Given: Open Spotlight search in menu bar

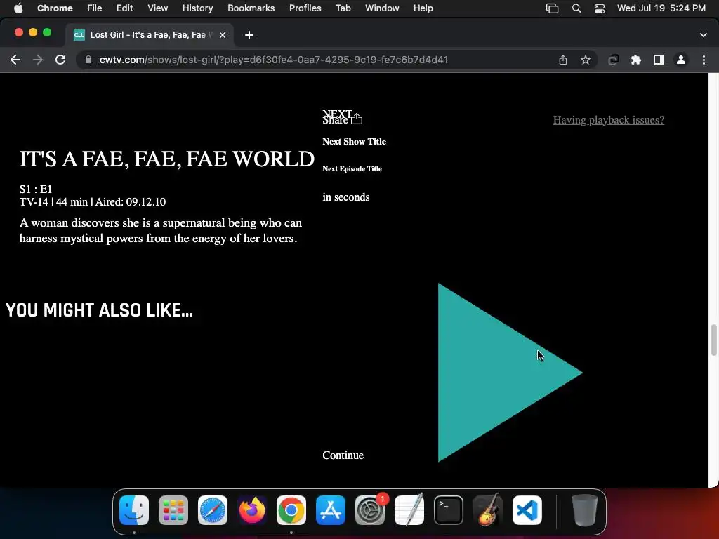Looking at the screenshot, I should 576,8.
